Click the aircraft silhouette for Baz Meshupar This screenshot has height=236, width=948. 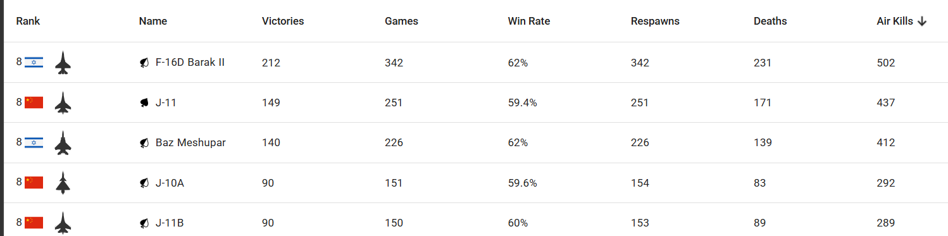tap(63, 143)
